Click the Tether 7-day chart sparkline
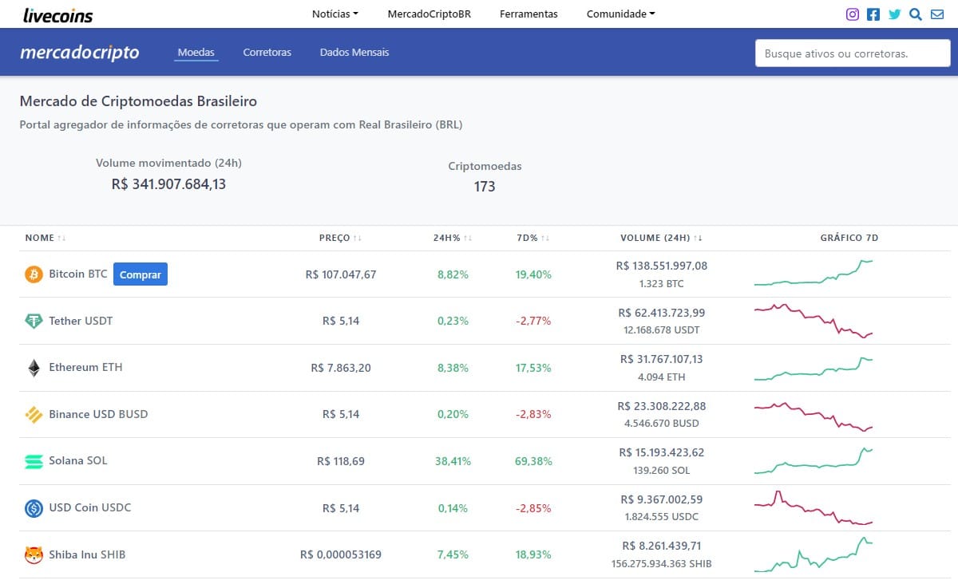The image size is (958, 580). tap(814, 321)
